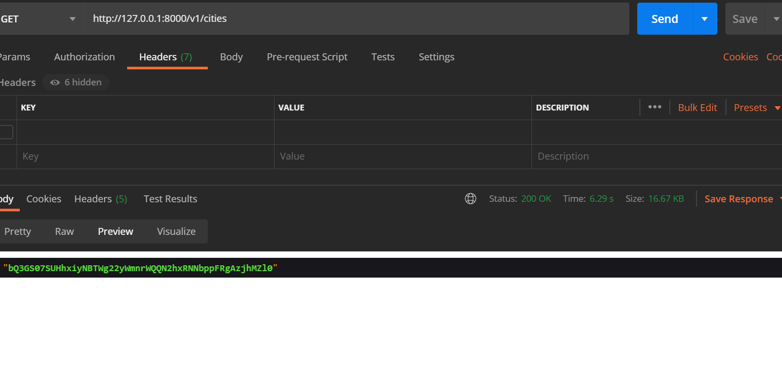Show the 6 hidden headers
Screen dimensions: 782x387
click(x=76, y=82)
